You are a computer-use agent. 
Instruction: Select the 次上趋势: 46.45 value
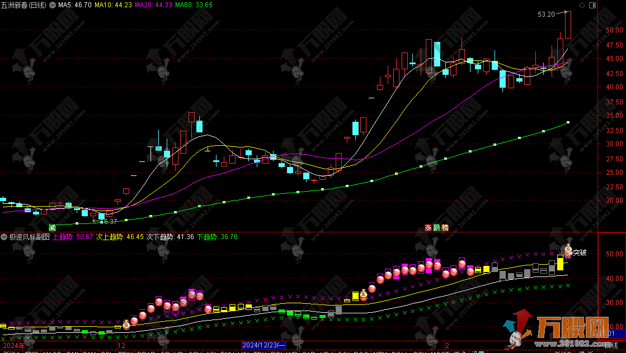(120, 237)
